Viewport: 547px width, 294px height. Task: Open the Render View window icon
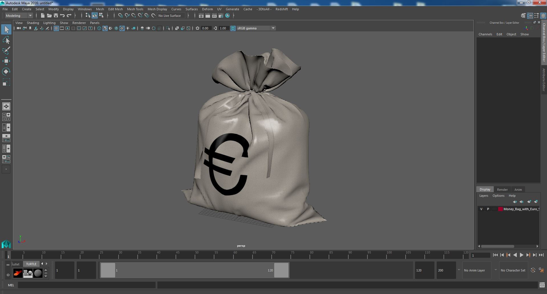[x=201, y=16]
